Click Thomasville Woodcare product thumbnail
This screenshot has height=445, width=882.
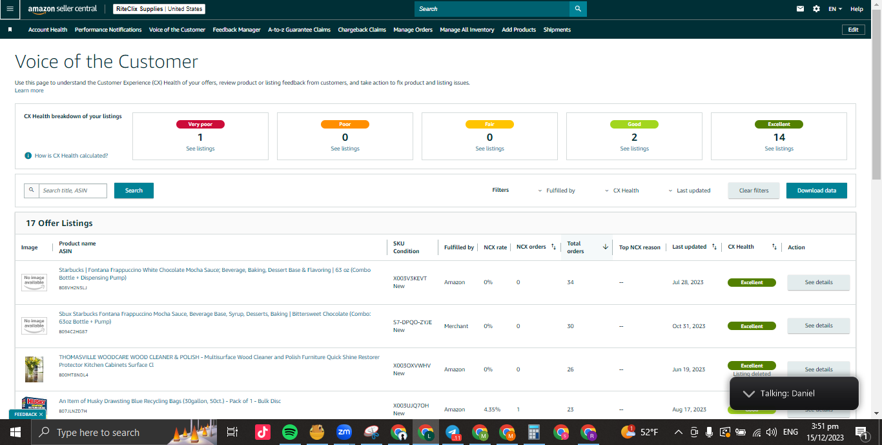(x=34, y=369)
